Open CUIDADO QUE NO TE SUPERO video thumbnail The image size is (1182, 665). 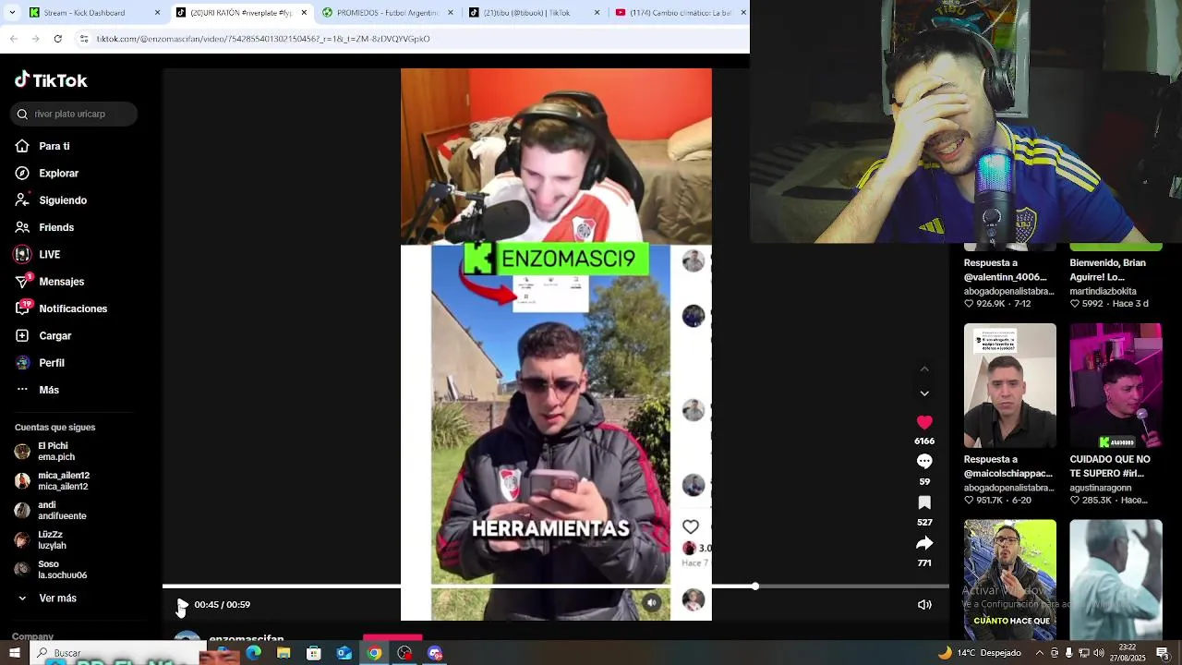pos(1116,385)
